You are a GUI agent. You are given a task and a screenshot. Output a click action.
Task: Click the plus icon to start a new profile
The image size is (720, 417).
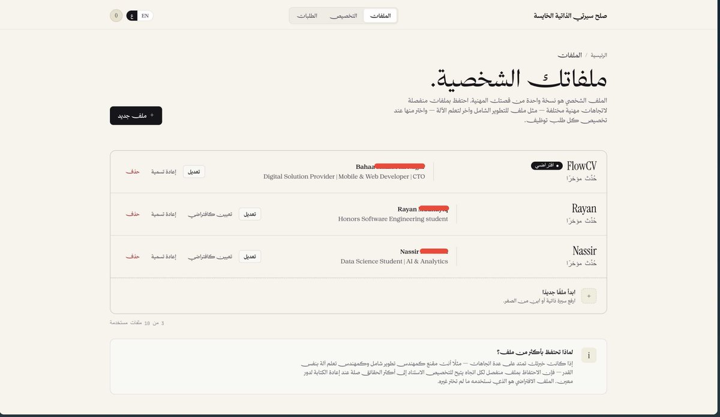(589, 296)
